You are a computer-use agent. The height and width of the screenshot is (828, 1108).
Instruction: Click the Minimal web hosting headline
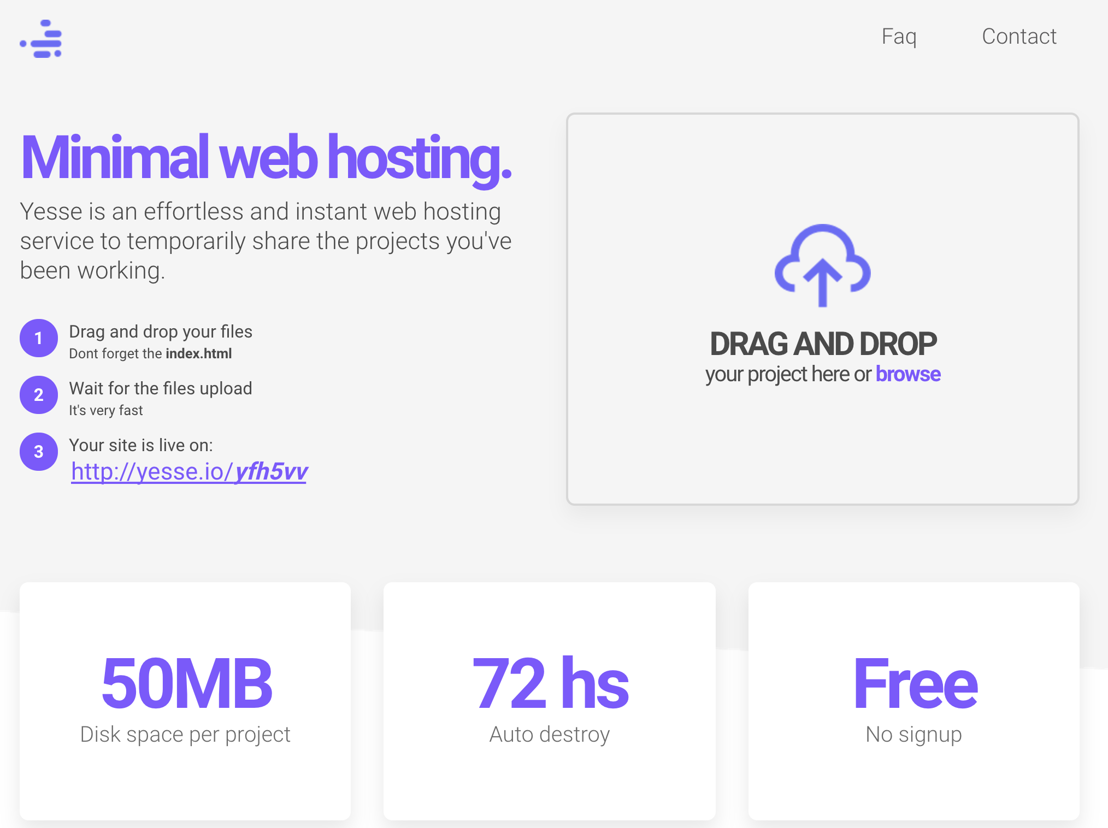pos(266,158)
